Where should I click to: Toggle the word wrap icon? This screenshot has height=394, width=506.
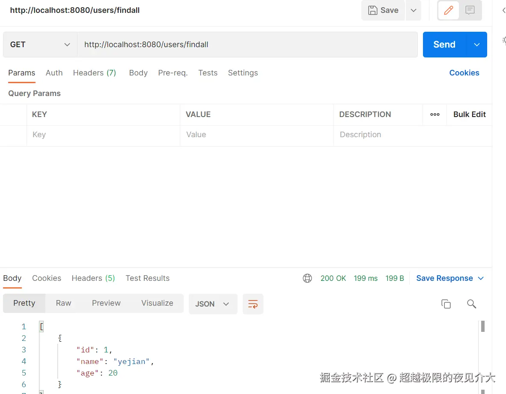tap(253, 304)
